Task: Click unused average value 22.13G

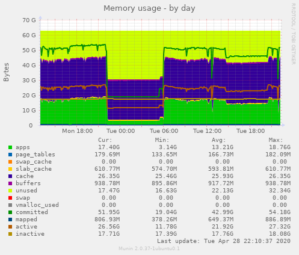Action: (x=223, y=191)
